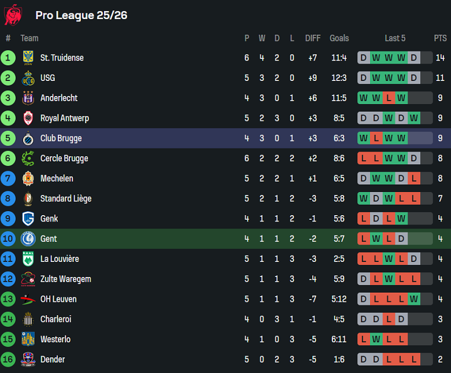Sort by the DIFF column header
451x373 pixels.
tap(312, 38)
